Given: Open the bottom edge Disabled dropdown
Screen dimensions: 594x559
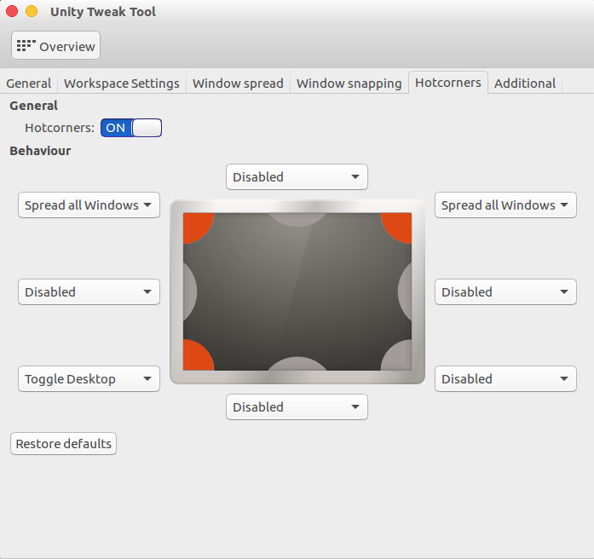Looking at the screenshot, I should coord(297,406).
